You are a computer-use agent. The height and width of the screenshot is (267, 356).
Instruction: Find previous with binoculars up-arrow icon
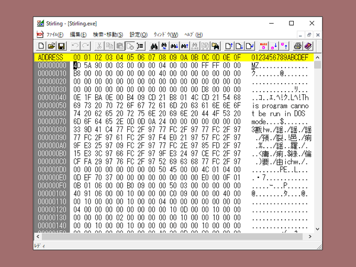click(184, 46)
